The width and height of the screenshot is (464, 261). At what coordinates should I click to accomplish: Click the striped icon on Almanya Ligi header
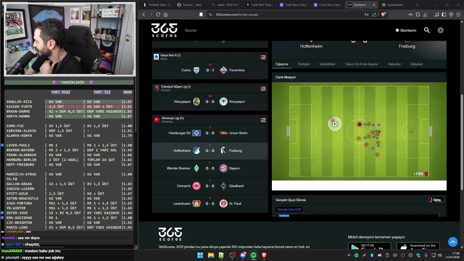click(263, 120)
